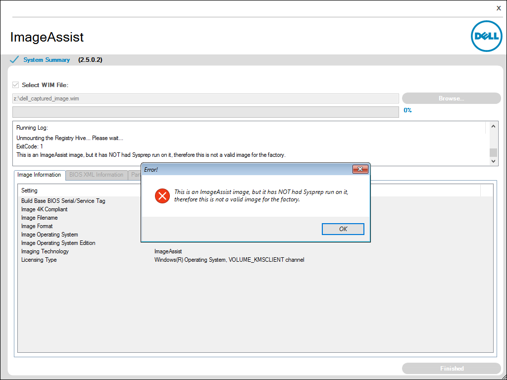Screen dimensions: 507x380
Task: Switch to the BIOS XML Information tab
Action: point(97,175)
